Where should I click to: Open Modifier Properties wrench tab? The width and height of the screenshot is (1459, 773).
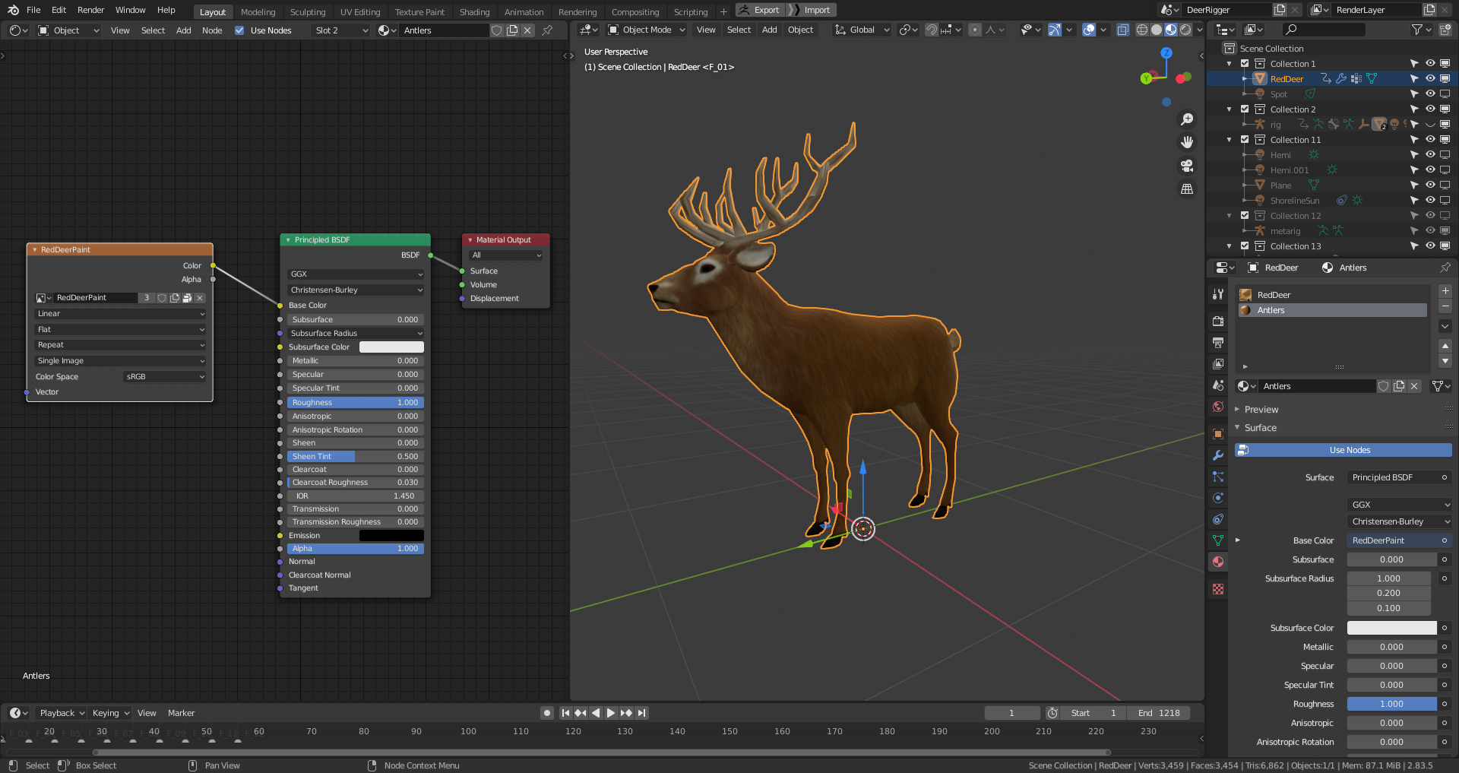(1217, 455)
